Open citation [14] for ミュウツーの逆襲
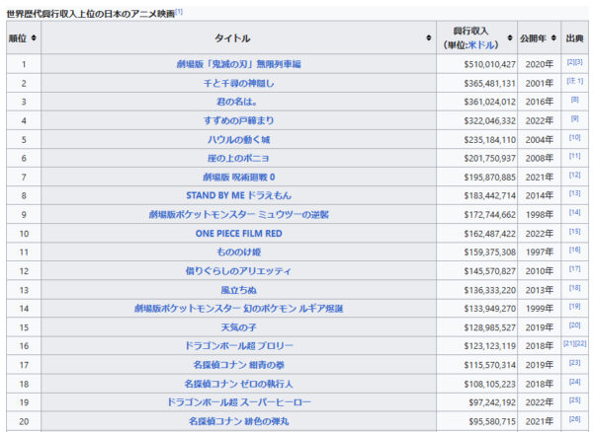The image size is (593, 432). [x=574, y=212]
